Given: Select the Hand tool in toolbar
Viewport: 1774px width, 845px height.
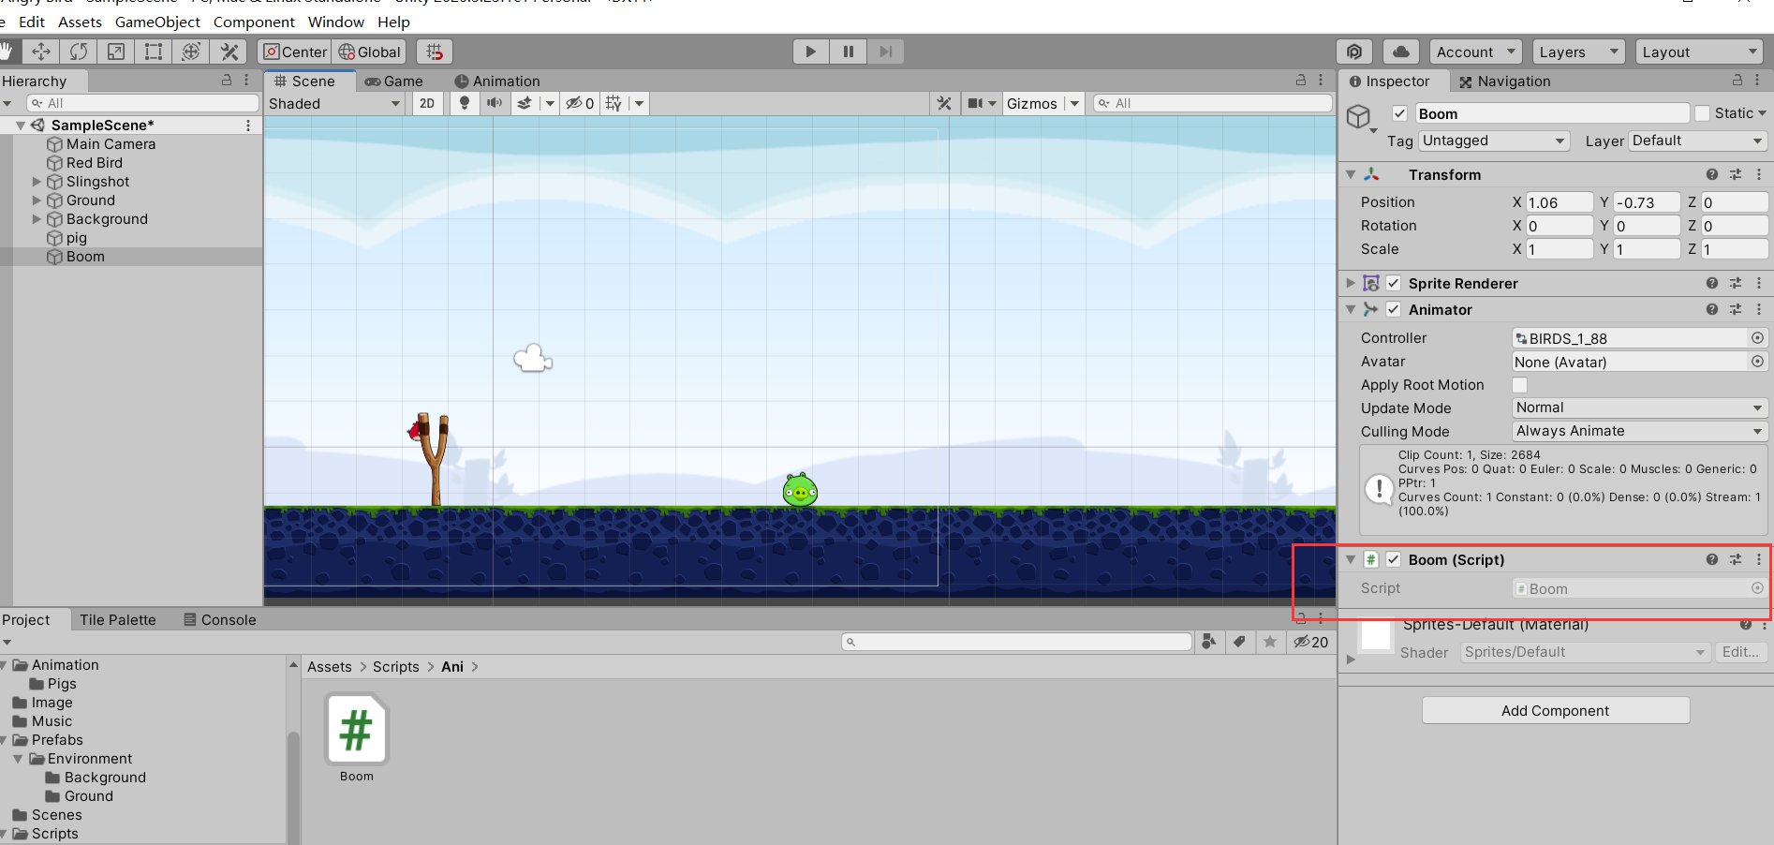Looking at the screenshot, I should pos(6,52).
